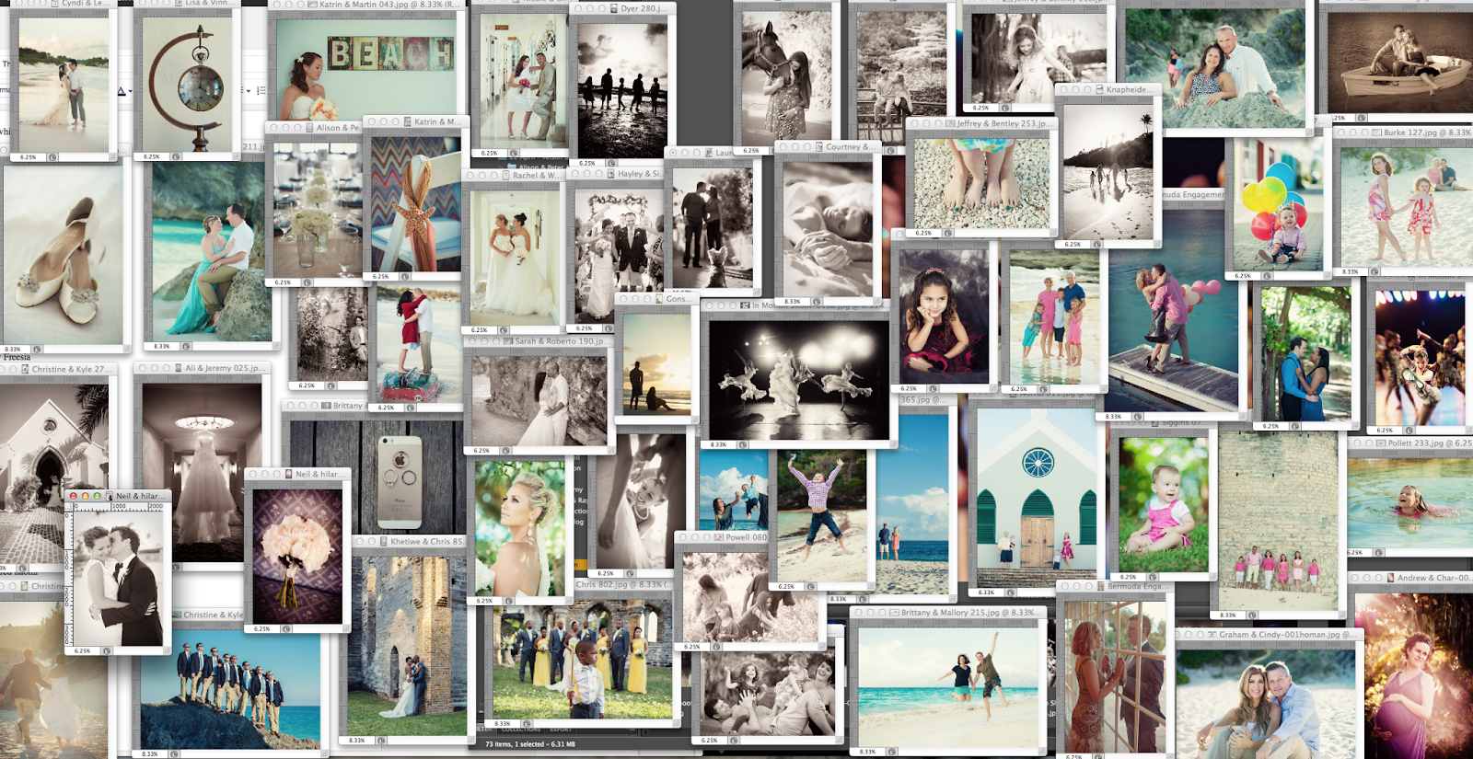Click zoom percentage field under the horse photo

point(751,150)
